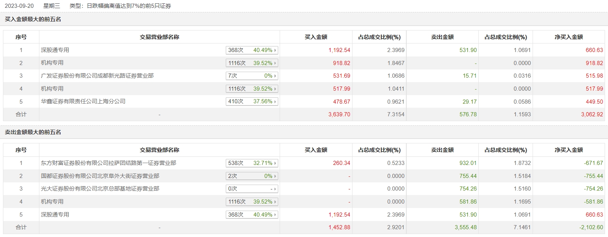Click the 买入金额最大的前五名 section heading
This screenshot has height=237, width=608.
33,19
